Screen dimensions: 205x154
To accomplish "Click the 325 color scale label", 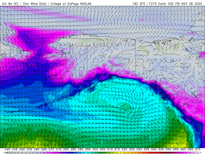I will point(132,149).
